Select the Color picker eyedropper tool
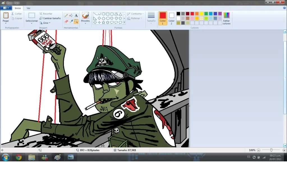This screenshot has width=287, height=174. pos(71,21)
